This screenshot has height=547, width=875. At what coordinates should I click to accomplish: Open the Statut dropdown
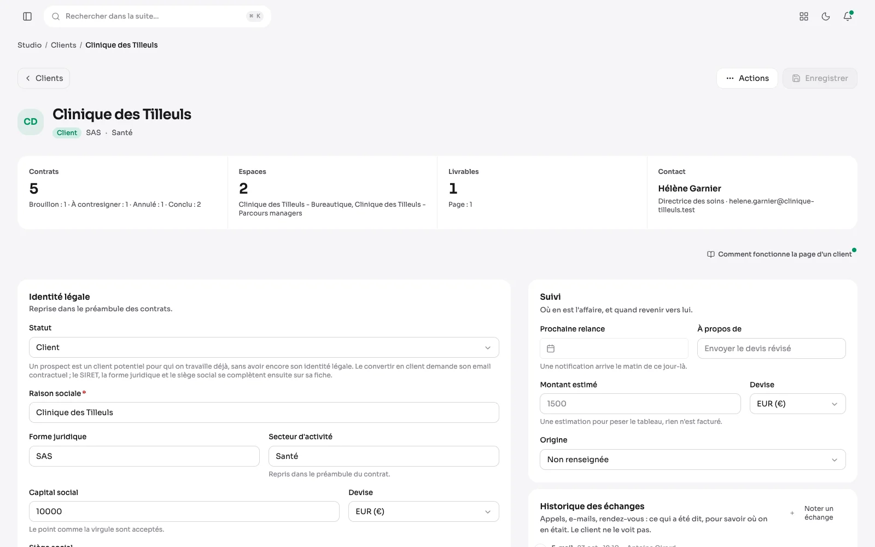point(264,347)
